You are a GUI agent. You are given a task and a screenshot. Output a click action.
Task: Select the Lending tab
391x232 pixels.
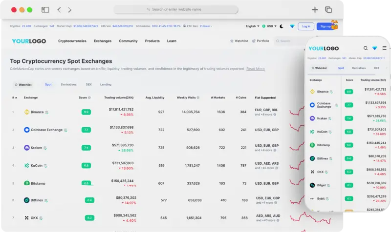pyautogui.click(x=106, y=84)
